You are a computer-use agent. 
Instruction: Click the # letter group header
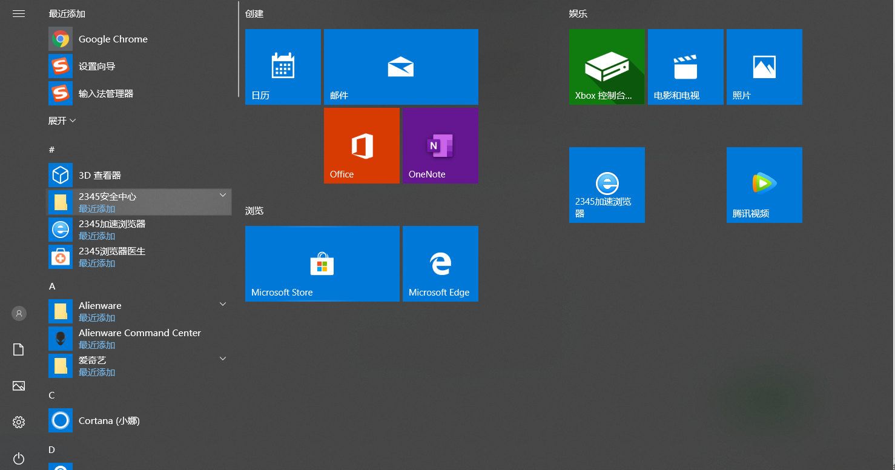(51, 150)
